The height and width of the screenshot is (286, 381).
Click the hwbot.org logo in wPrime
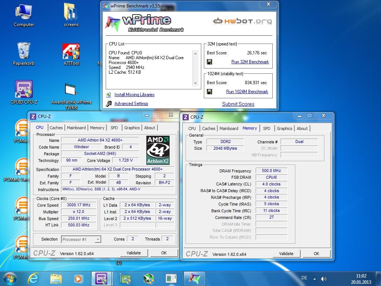tap(243, 21)
